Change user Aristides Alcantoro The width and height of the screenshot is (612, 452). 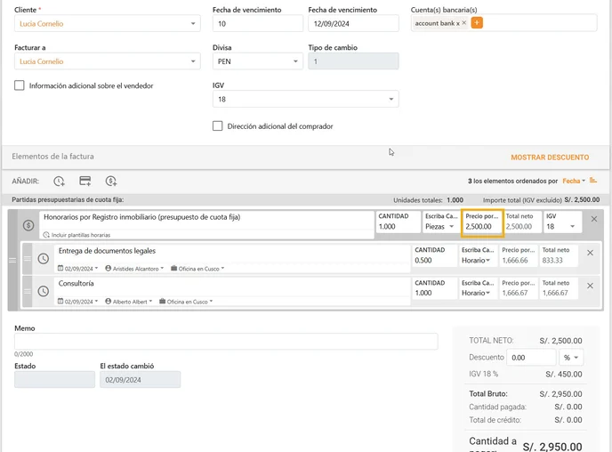pyautogui.click(x=134, y=269)
